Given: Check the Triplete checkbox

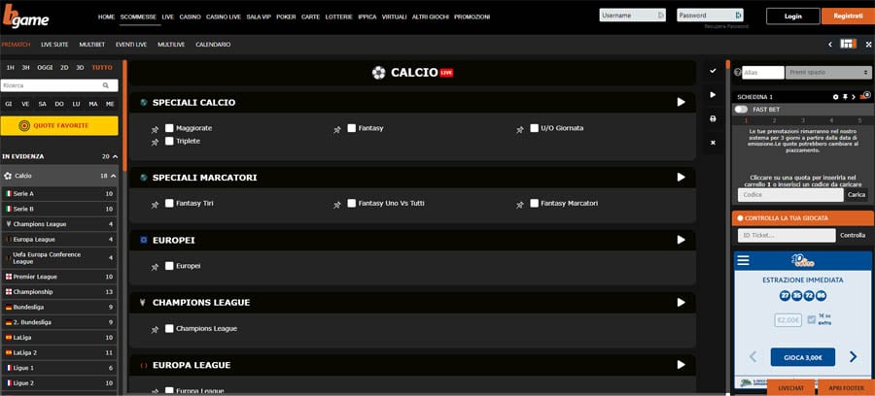Looking at the screenshot, I should tap(169, 141).
